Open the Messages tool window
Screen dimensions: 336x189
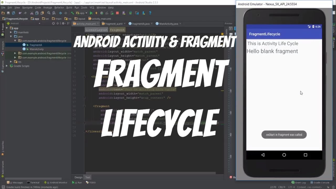[x=15, y=182]
